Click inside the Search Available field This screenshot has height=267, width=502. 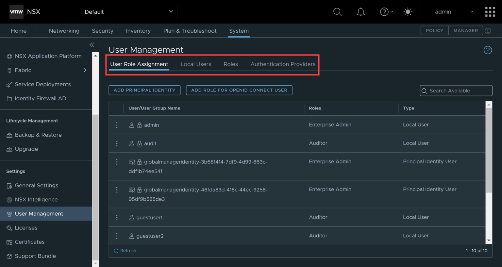pos(456,91)
